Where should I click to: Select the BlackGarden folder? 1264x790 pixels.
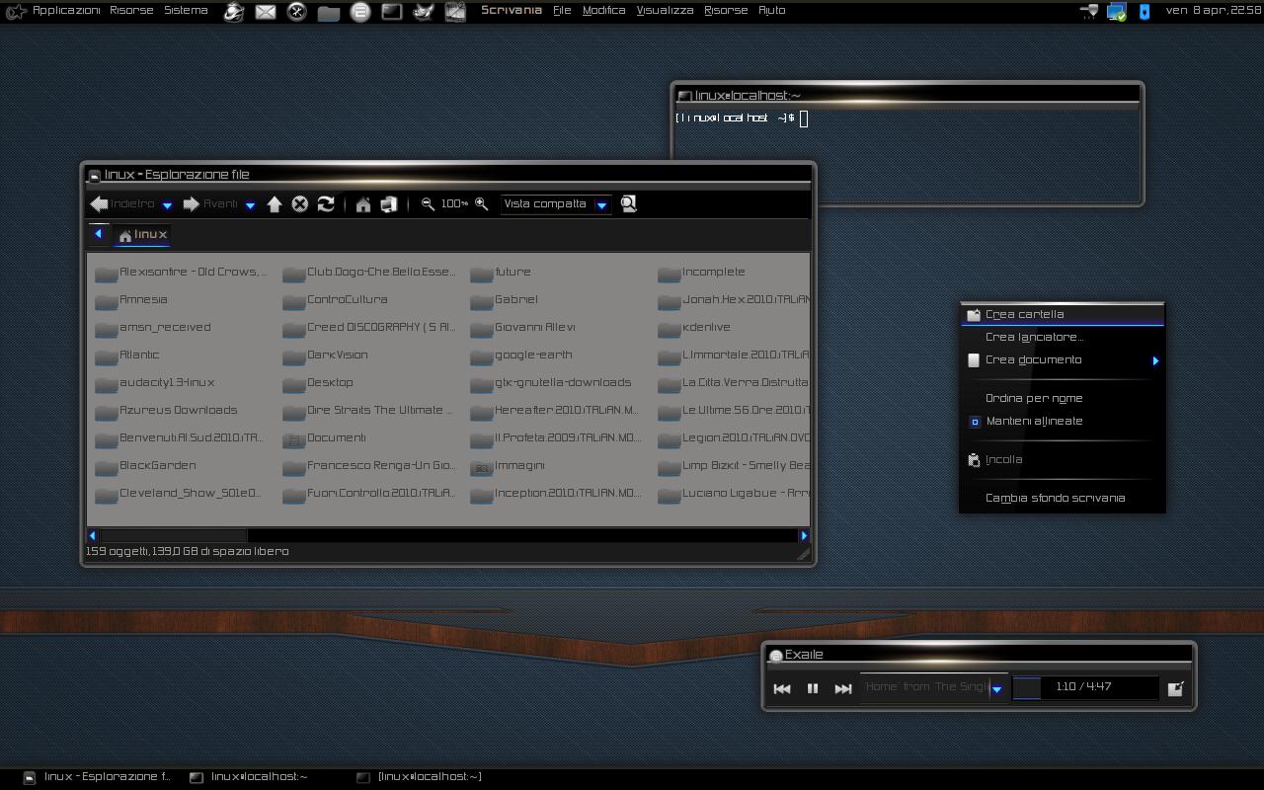coord(145,466)
